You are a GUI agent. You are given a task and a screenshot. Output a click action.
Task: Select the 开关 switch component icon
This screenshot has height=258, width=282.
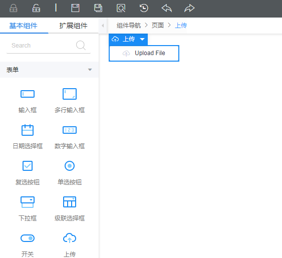tap(28, 238)
